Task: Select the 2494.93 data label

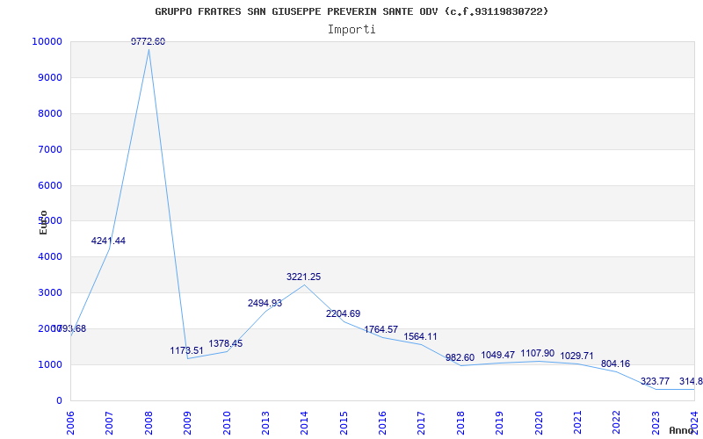Action: (265, 303)
